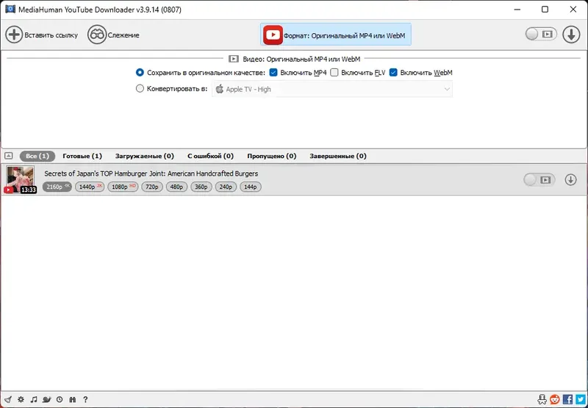This screenshot has height=408, width=588.
Task: Click the gentleman mascot icon in status bar
Action: pyautogui.click(x=542, y=399)
